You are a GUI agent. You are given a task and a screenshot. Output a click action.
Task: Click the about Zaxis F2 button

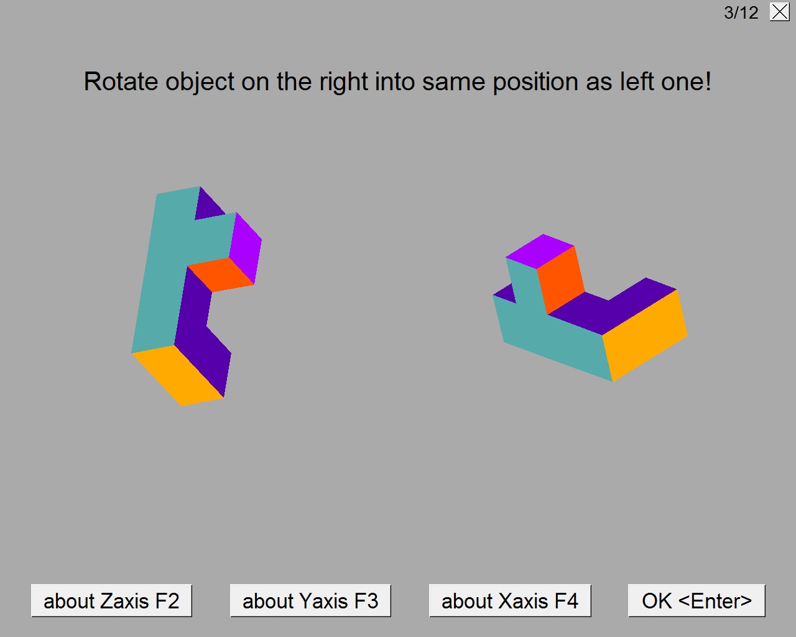tap(111, 601)
